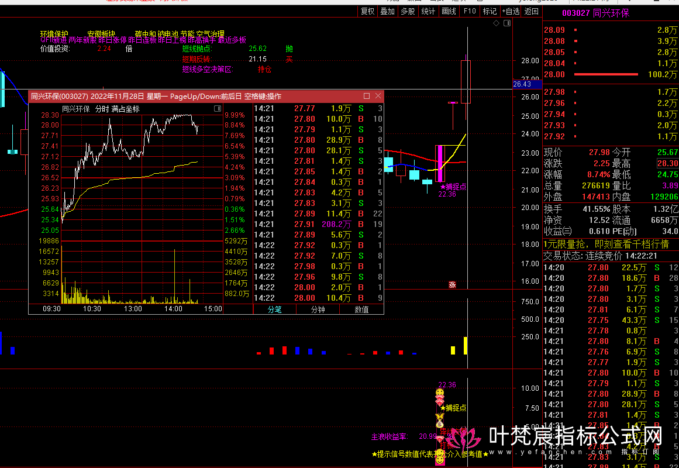Click the red sell-one volume bar at 28.00
This screenshot has height=468, width=679.
pos(605,75)
